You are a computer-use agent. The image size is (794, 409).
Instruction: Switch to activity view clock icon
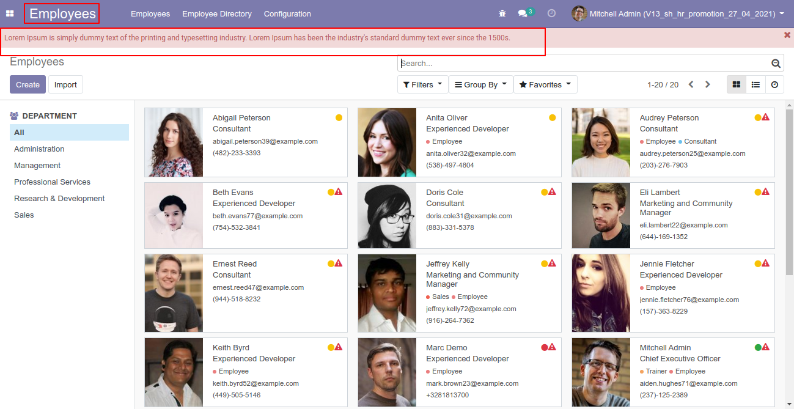[774, 85]
